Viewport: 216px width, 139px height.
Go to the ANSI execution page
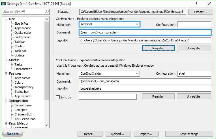click(25, 119)
